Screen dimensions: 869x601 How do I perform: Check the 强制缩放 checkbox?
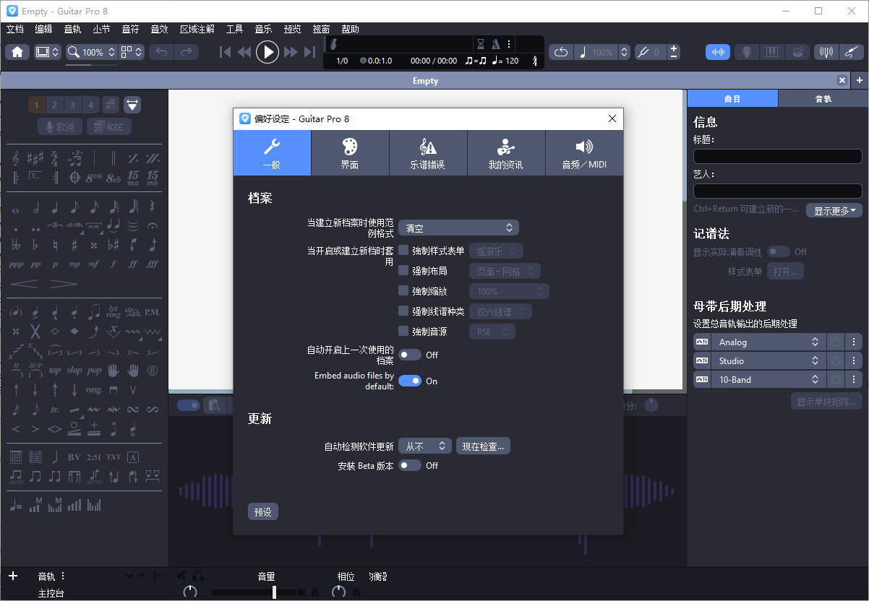coord(403,291)
